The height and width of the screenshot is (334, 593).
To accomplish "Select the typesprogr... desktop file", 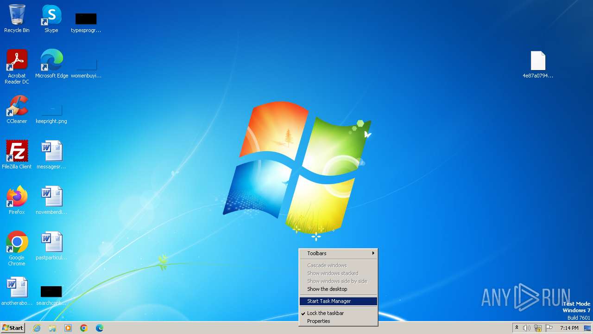I will point(86,22).
